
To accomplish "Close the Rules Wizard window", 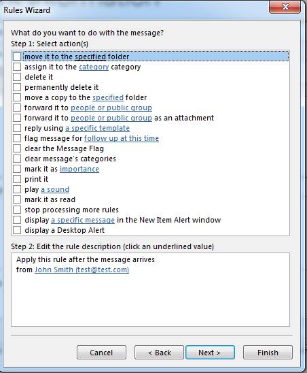I will tap(285, 7).
